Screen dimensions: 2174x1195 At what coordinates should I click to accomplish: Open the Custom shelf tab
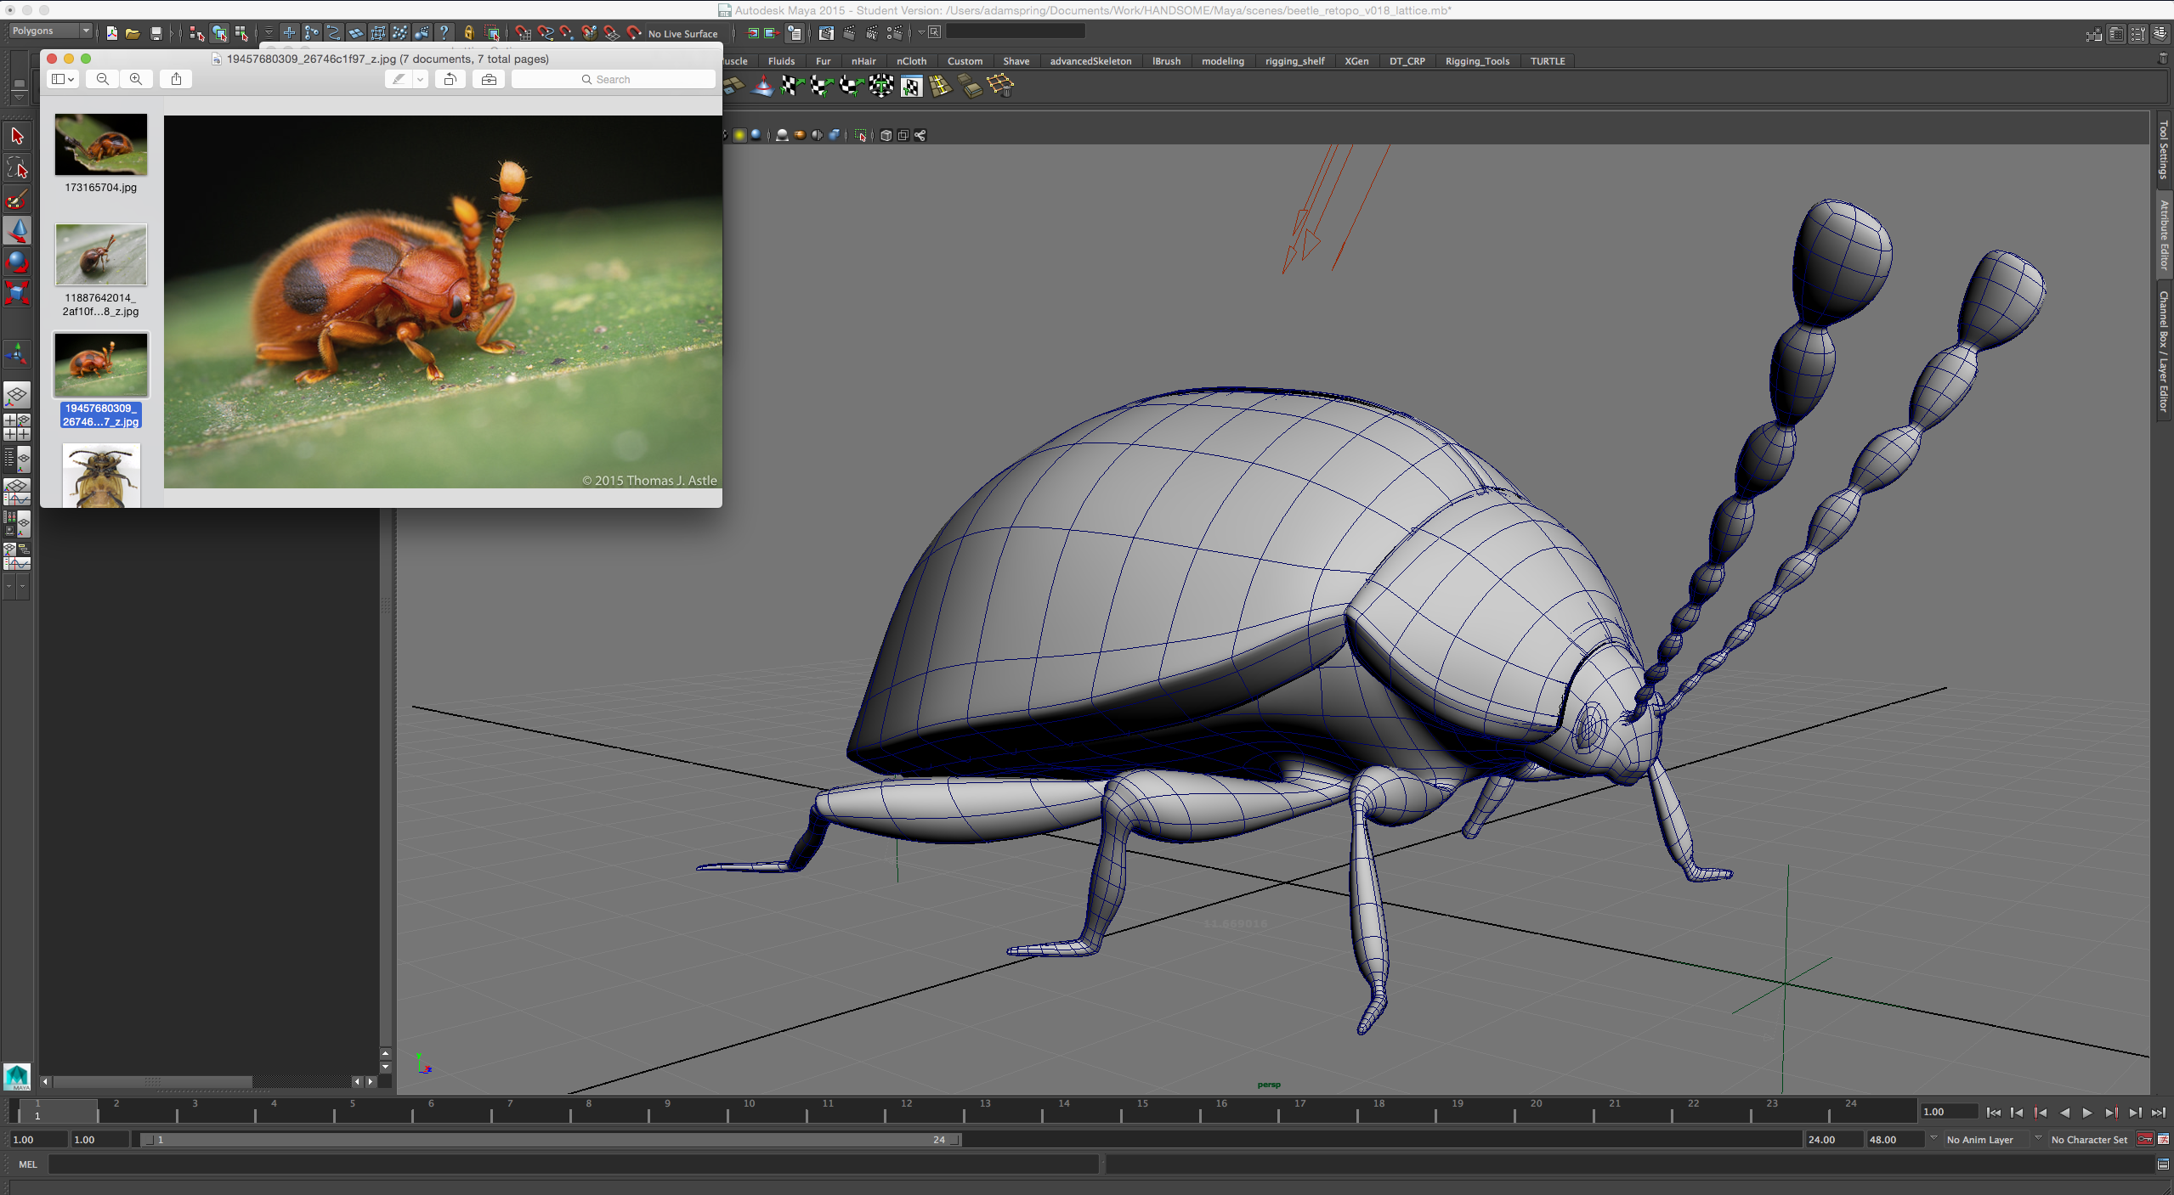[965, 61]
